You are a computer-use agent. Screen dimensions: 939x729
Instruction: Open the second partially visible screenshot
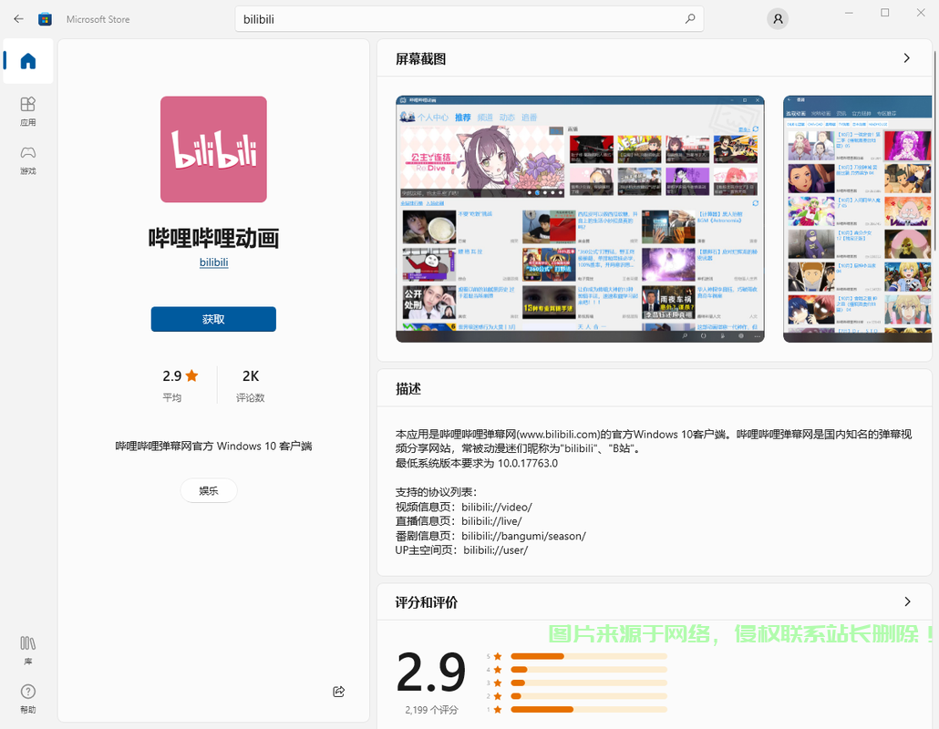pos(858,219)
